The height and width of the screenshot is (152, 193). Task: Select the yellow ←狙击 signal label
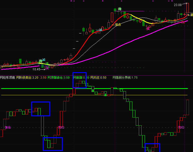click(x=117, y=25)
